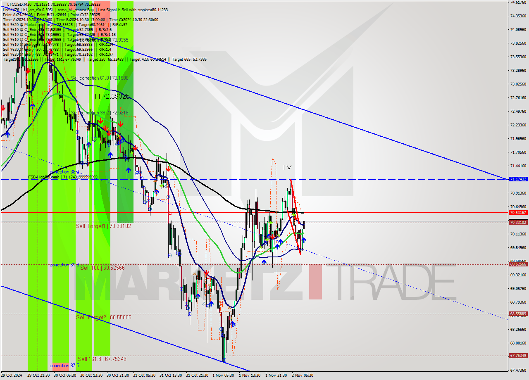Click the '1 Nov 21:30' time label
This screenshot has height=380, width=529.
[276, 375]
